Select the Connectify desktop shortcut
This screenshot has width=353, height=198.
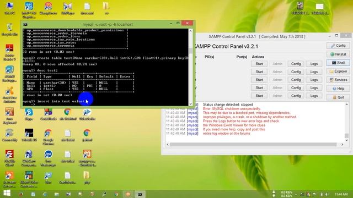tap(9, 135)
